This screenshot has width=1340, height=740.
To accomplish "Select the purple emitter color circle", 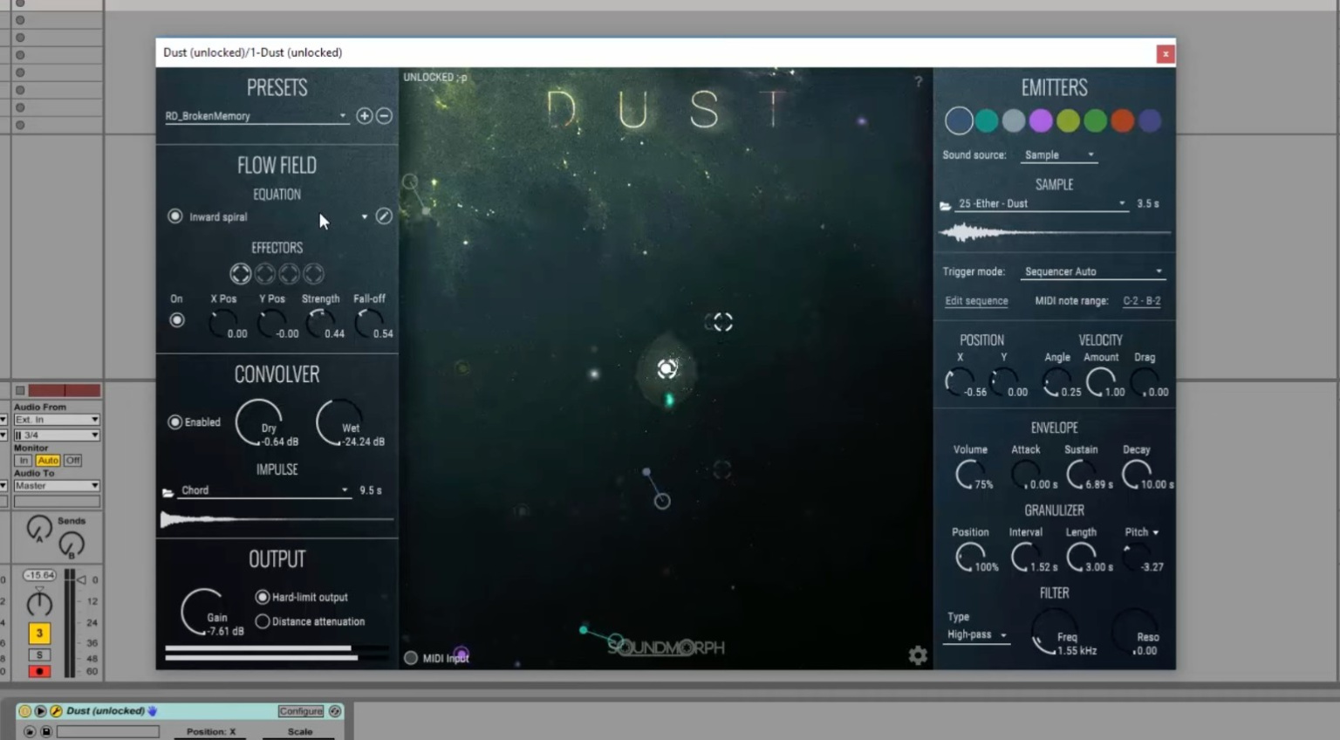I will 1041,120.
